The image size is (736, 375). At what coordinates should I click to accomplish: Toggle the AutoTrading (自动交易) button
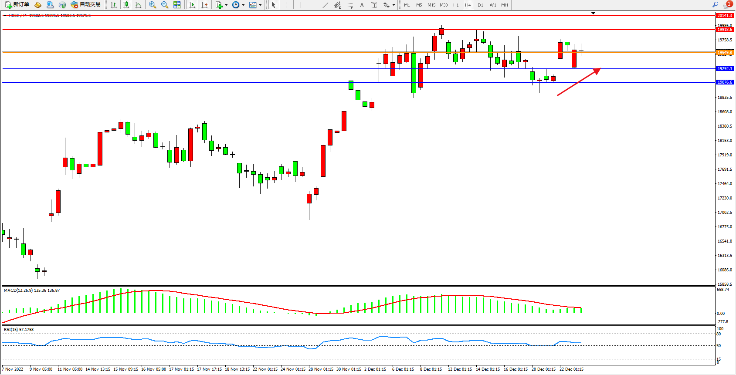pos(86,5)
